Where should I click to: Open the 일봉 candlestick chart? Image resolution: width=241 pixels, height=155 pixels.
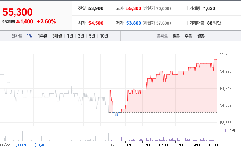point(176,36)
